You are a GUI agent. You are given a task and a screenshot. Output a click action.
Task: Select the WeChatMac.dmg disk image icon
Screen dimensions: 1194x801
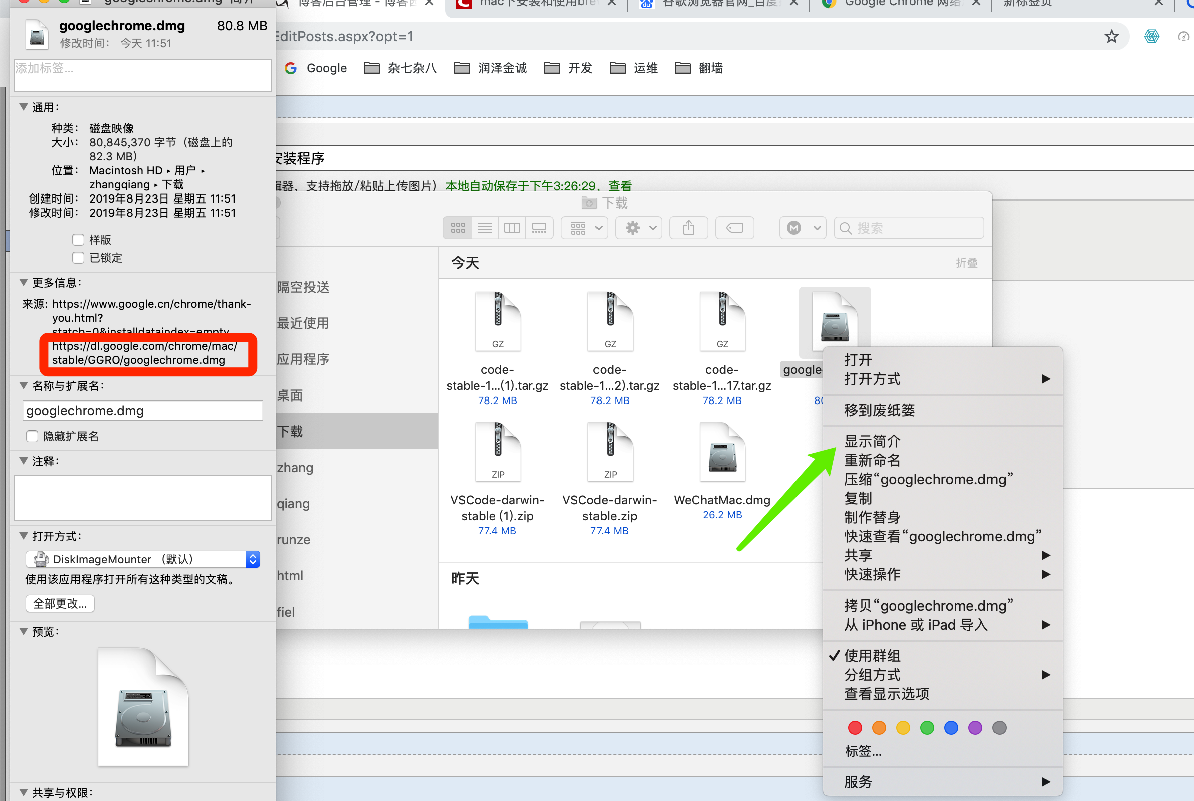coord(722,452)
